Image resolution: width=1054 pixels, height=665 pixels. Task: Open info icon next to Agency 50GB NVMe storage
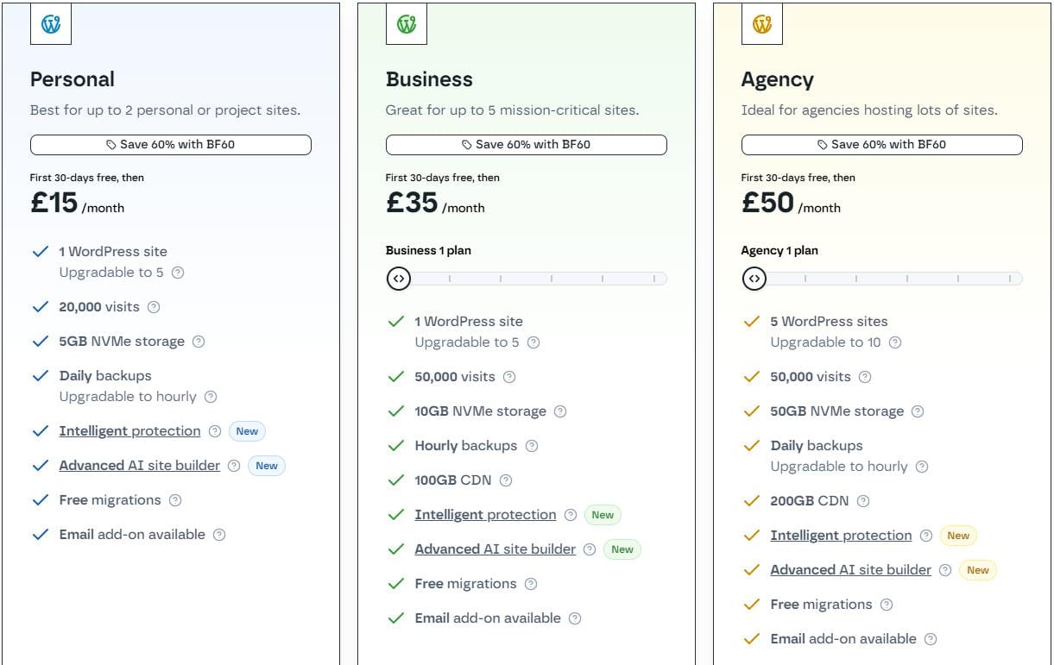(x=918, y=411)
